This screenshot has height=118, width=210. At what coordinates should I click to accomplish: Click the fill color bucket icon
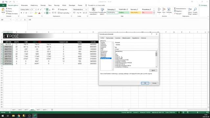coord(36,13)
